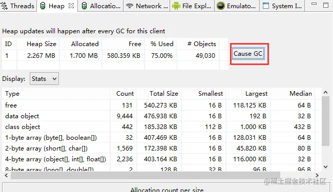
Task: Click the Heap Size column header
Action: [38, 44]
